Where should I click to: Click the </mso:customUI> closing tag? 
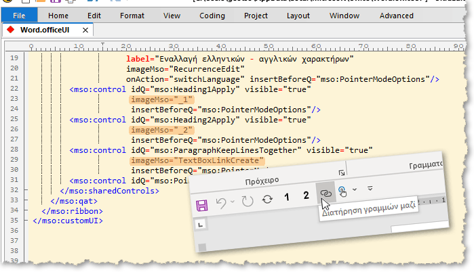(68, 221)
